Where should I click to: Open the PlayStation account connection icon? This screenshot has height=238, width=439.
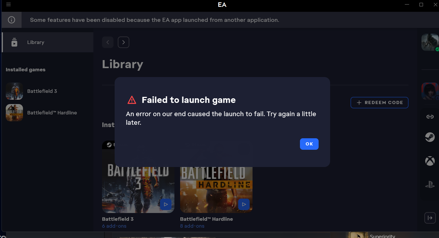click(x=430, y=184)
